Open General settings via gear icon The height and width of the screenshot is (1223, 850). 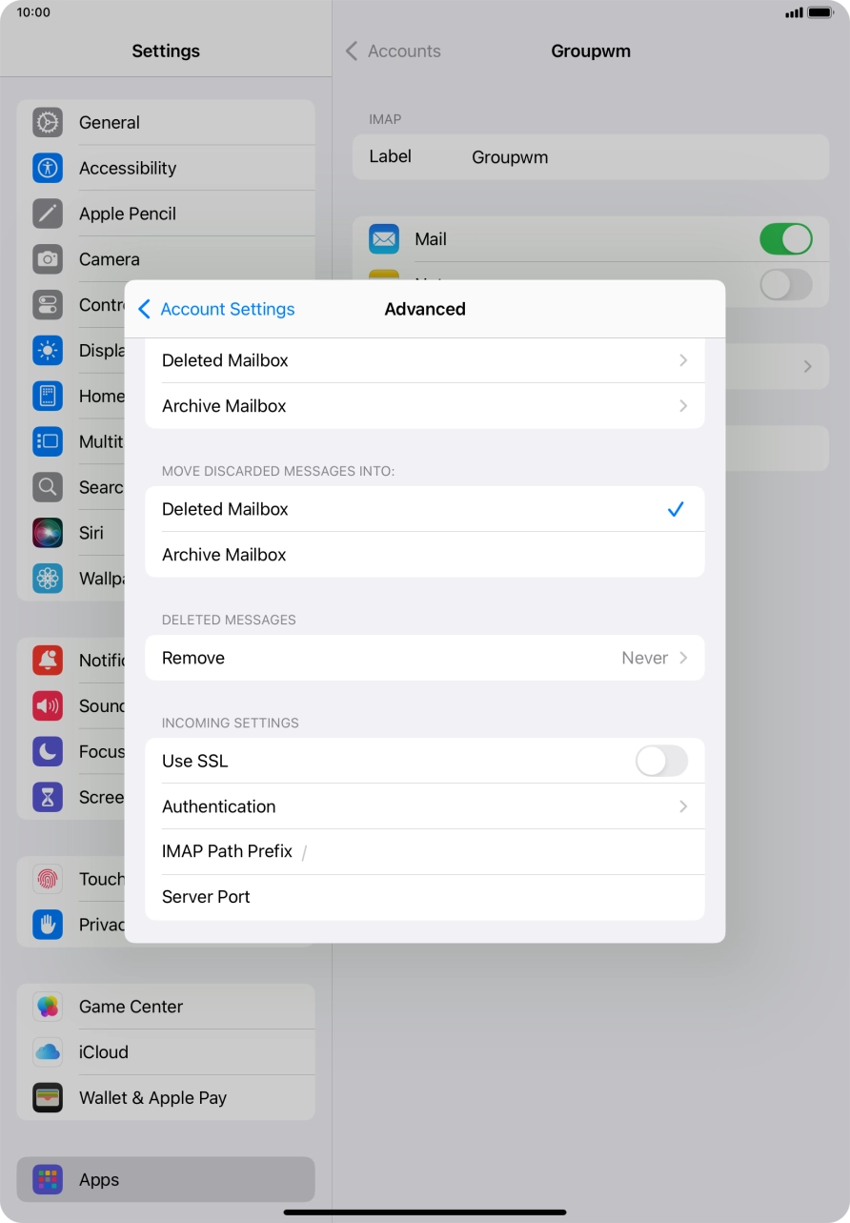[47, 122]
